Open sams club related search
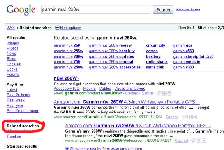Viewport: 224px width, 150px height. (155, 67)
